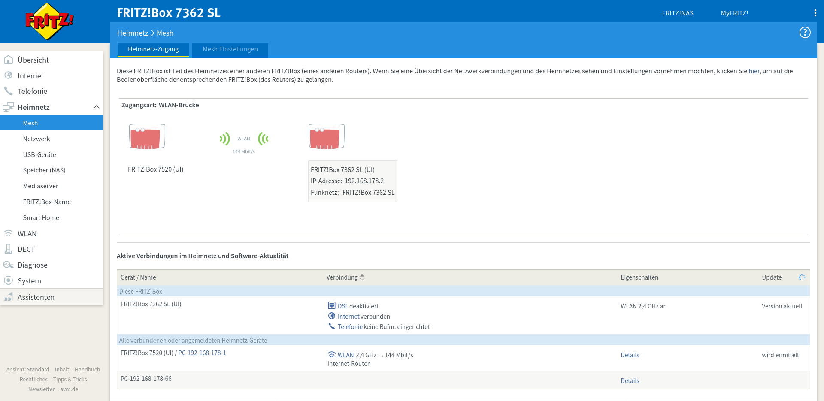Collapse the Heimnetz menu chevron
The width and height of the screenshot is (824, 401).
[97, 107]
